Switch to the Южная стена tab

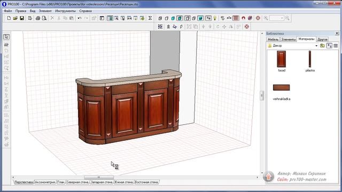pos(123,182)
